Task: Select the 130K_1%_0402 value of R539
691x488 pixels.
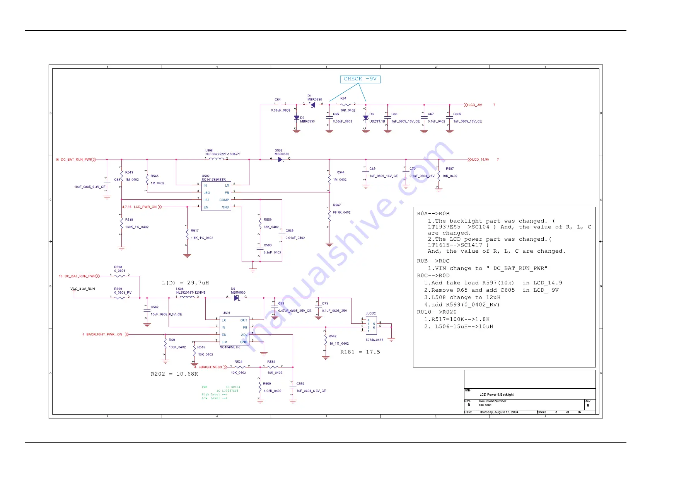Action: 137,227
